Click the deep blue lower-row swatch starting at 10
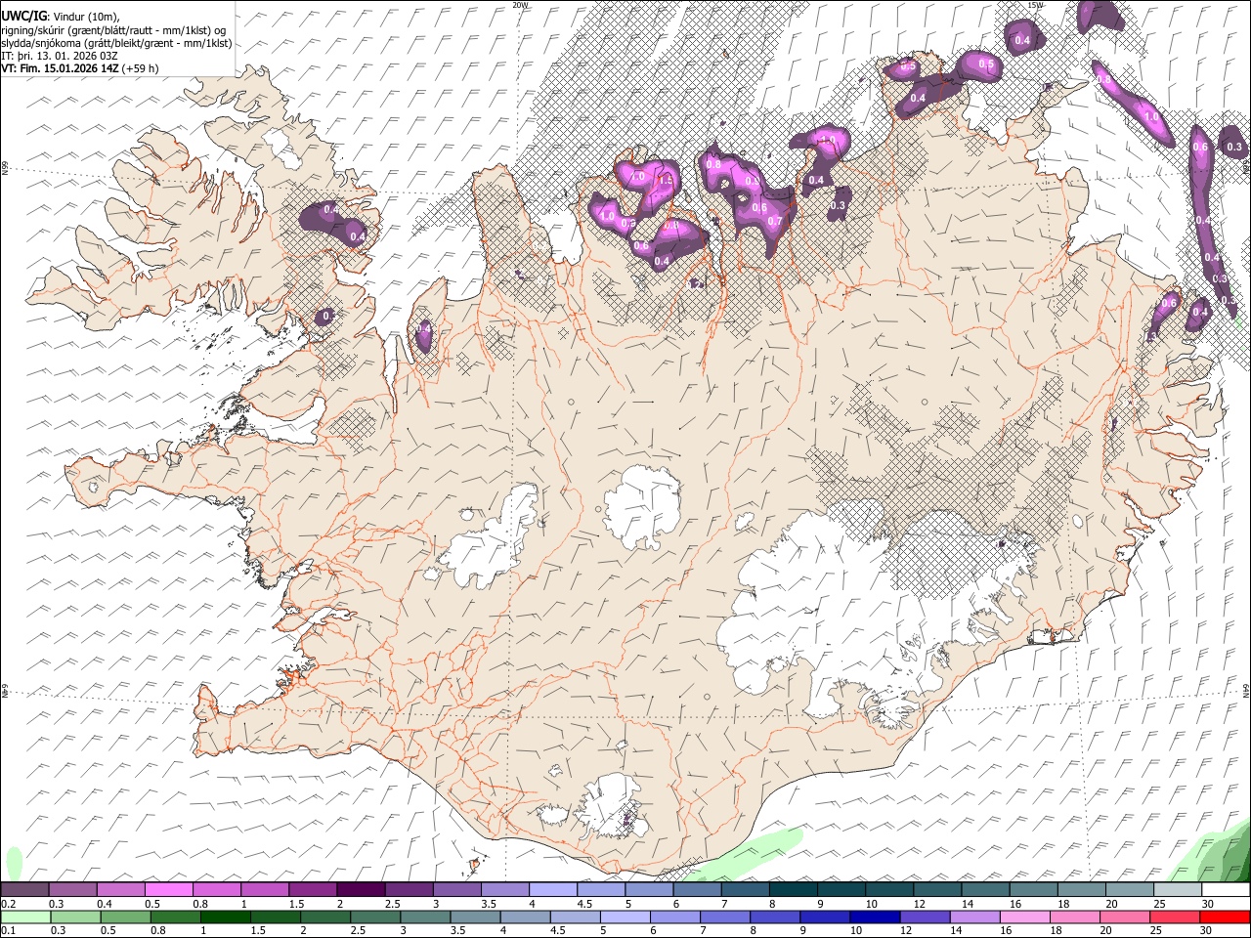 click(x=876, y=917)
